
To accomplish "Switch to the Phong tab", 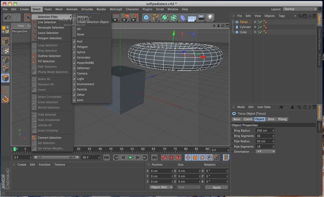I will 282,119.
